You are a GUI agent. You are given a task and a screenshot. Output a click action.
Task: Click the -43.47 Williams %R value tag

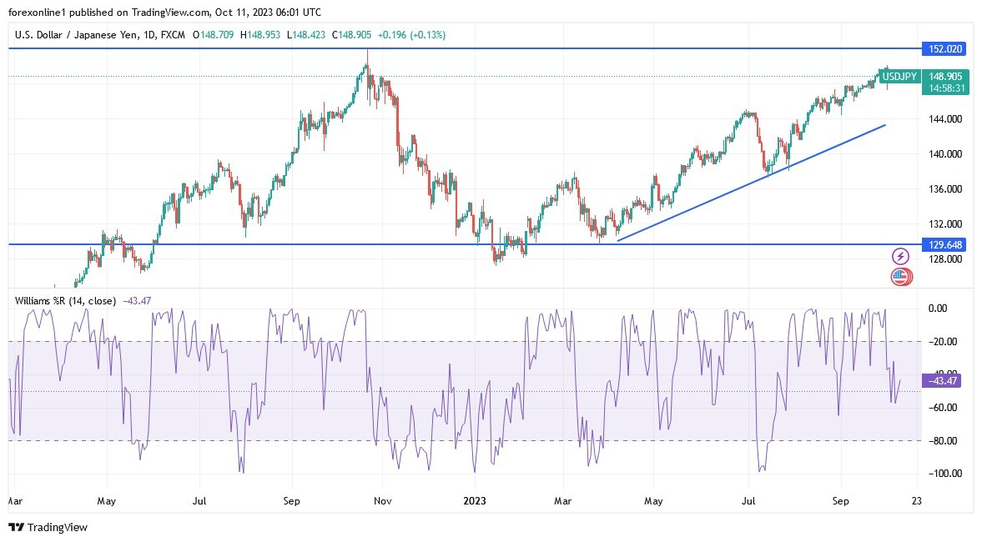tap(941, 380)
